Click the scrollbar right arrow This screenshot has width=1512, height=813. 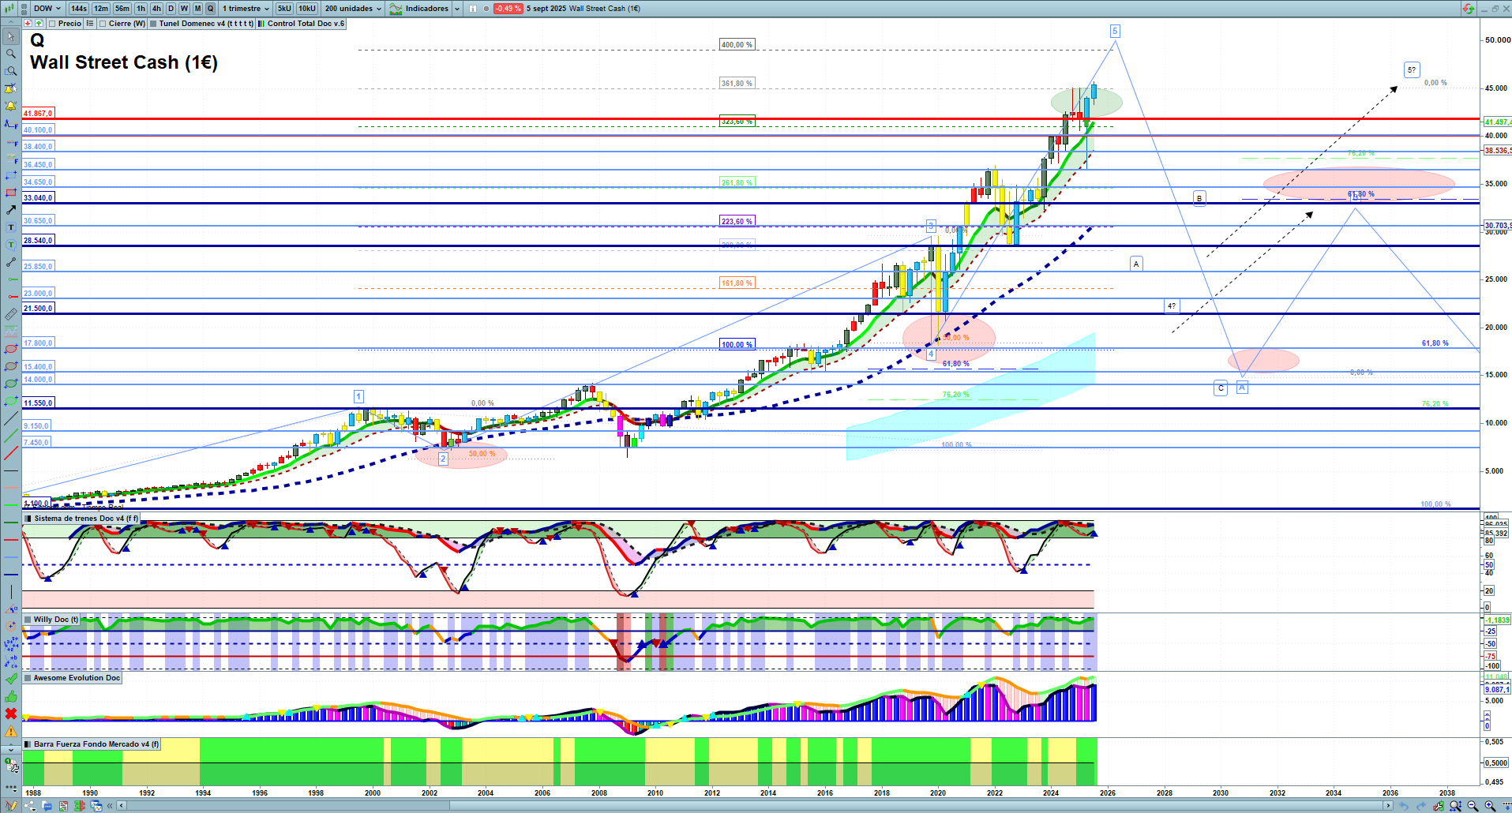(x=1388, y=806)
